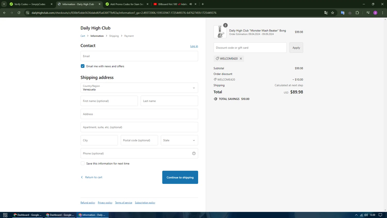Bookmark this page with the star icon
Viewport: 387px width, 218px height.
coord(333,13)
